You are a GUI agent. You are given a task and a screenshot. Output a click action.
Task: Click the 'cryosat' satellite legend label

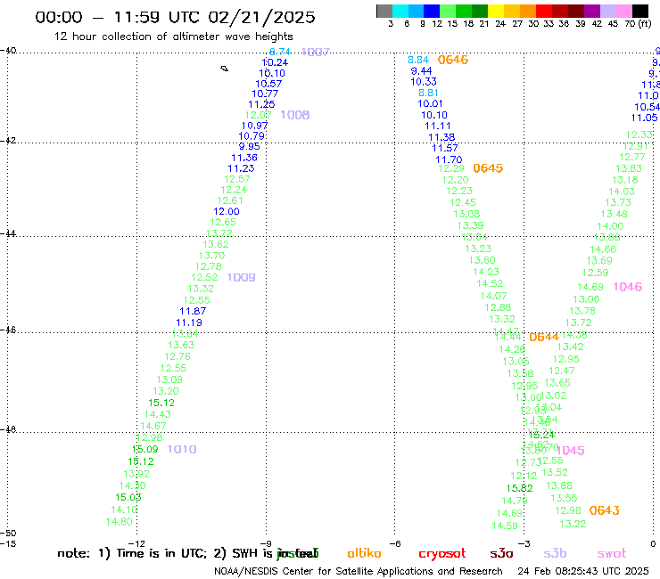point(442,553)
